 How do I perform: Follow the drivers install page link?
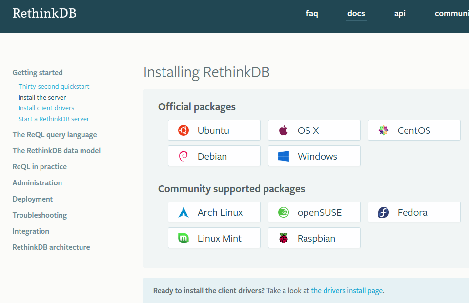coord(347,291)
